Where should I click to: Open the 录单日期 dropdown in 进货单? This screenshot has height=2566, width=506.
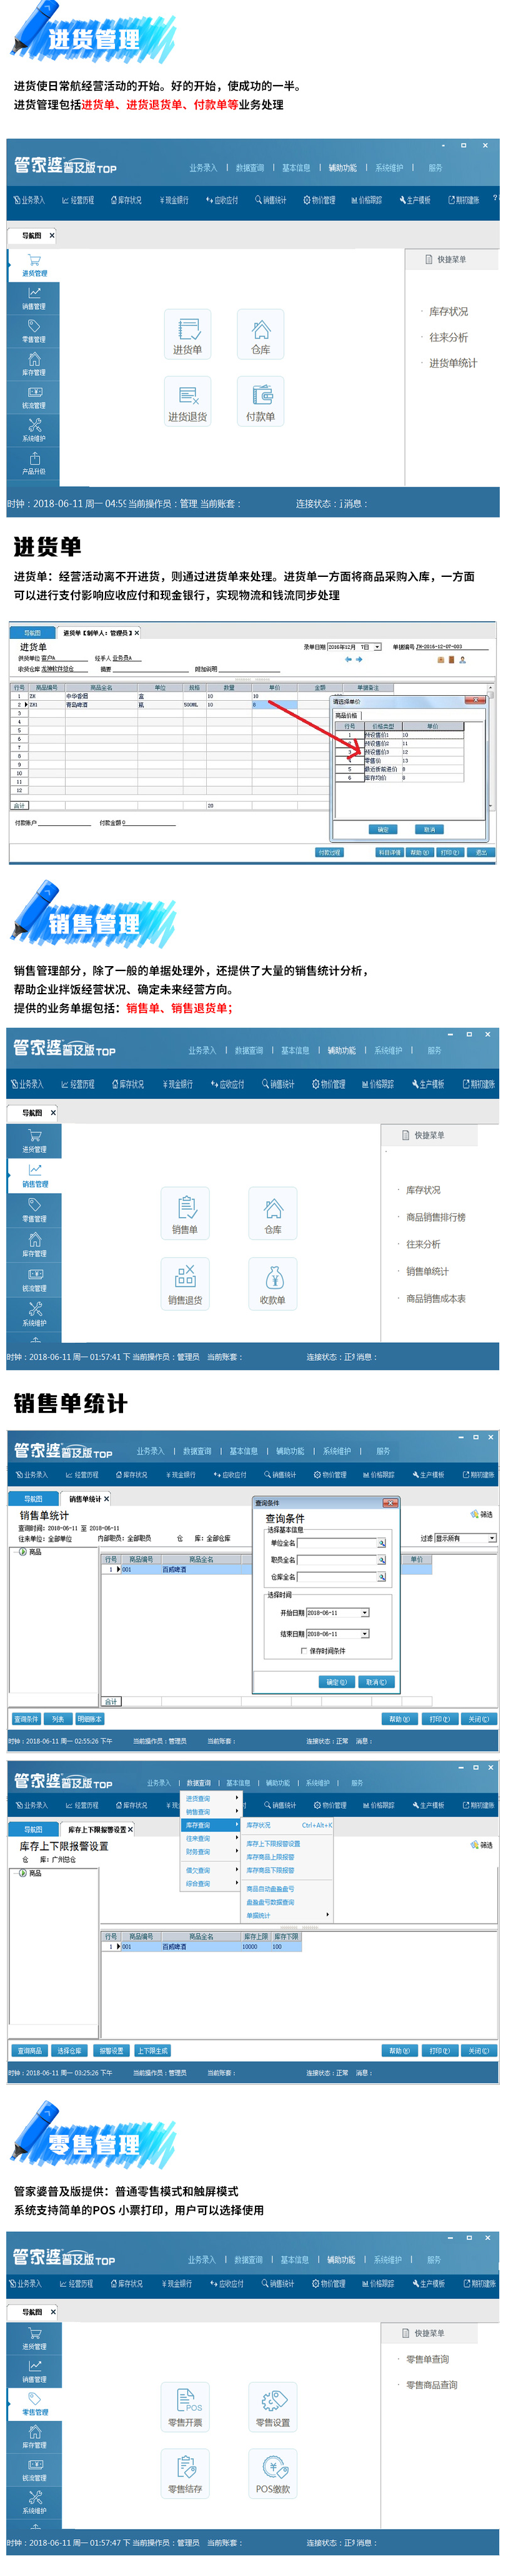click(x=378, y=646)
